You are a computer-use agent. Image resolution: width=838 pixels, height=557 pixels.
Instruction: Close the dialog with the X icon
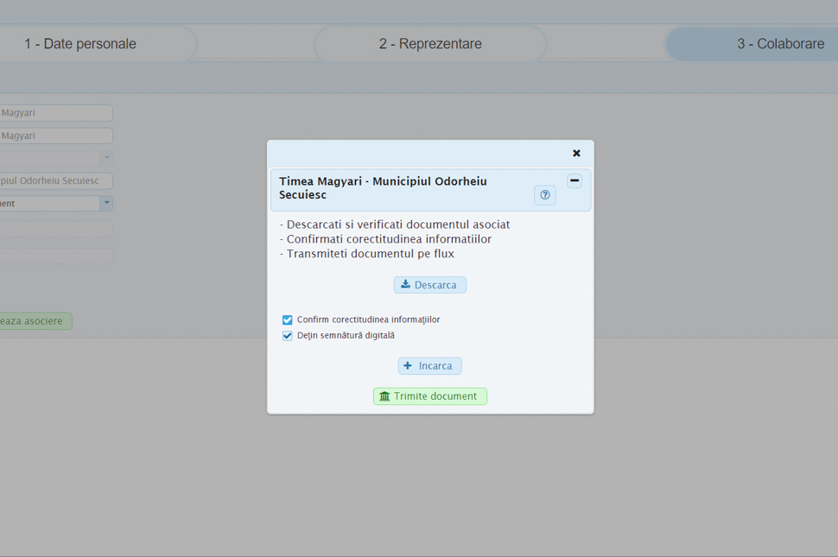point(576,154)
